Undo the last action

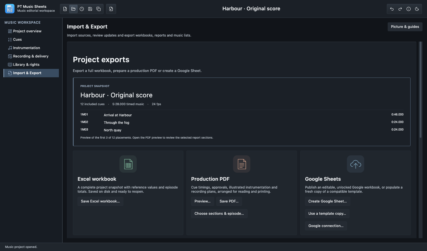pyautogui.click(x=392, y=9)
